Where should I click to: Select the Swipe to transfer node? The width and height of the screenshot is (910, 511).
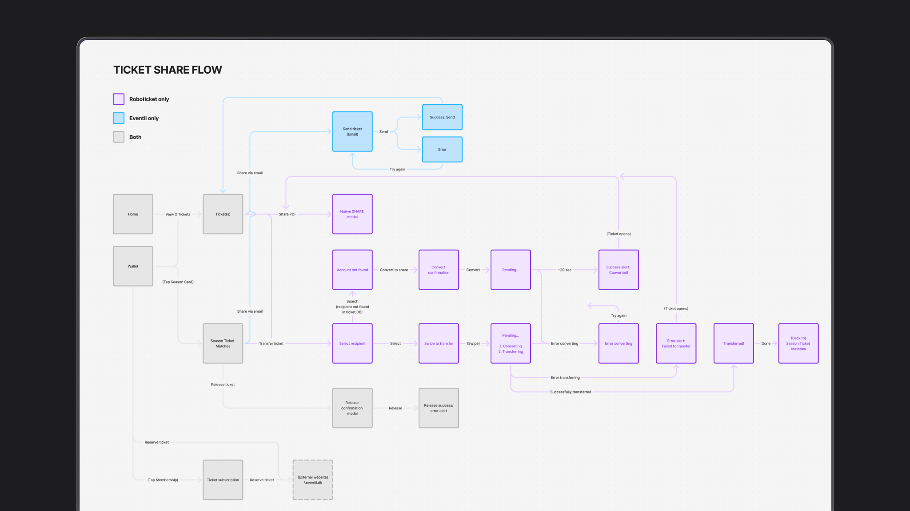[439, 343]
